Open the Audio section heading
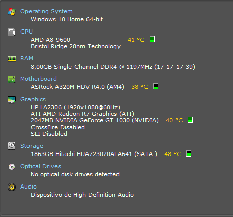Image resolution: width=233 pixels, height=217 pixels. click(28, 187)
